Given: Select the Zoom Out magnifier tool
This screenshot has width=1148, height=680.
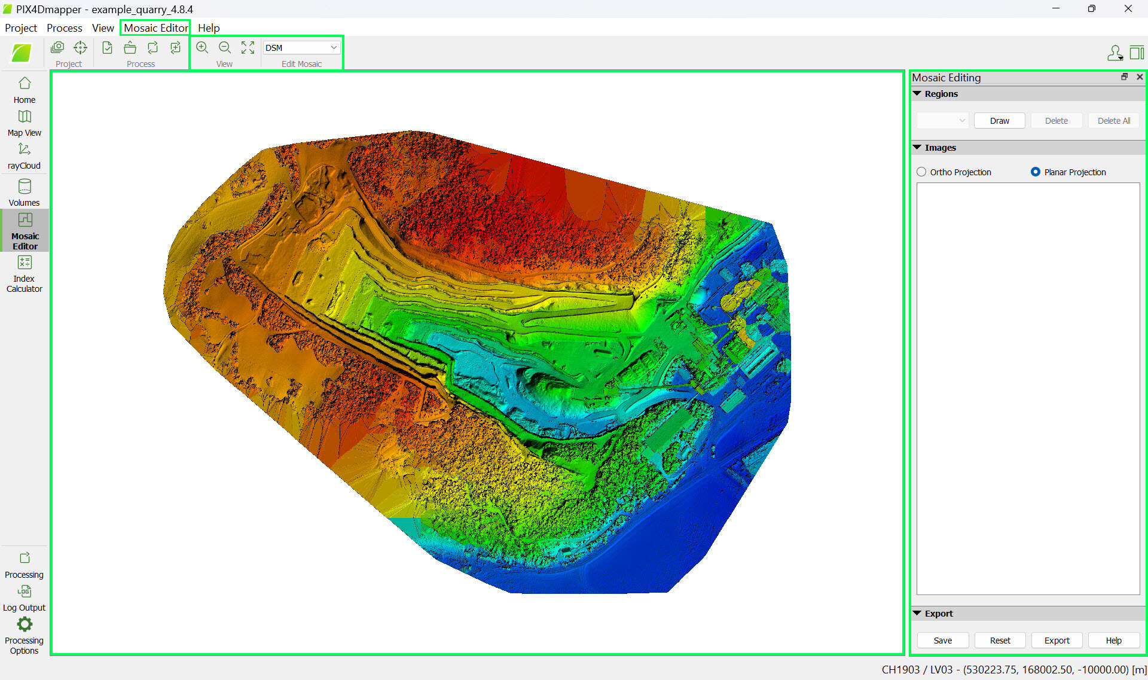Looking at the screenshot, I should [225, 47].
